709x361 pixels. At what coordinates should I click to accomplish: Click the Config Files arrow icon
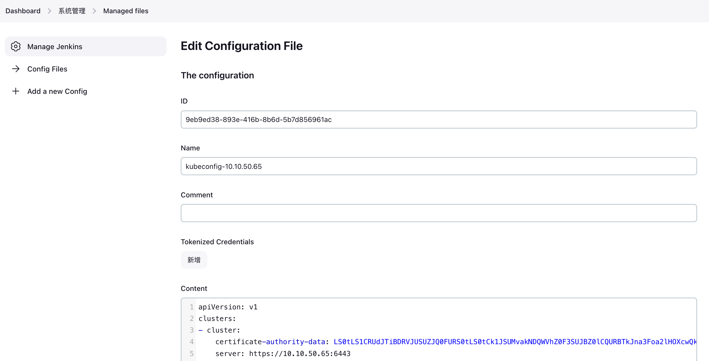tap(16, 69)
